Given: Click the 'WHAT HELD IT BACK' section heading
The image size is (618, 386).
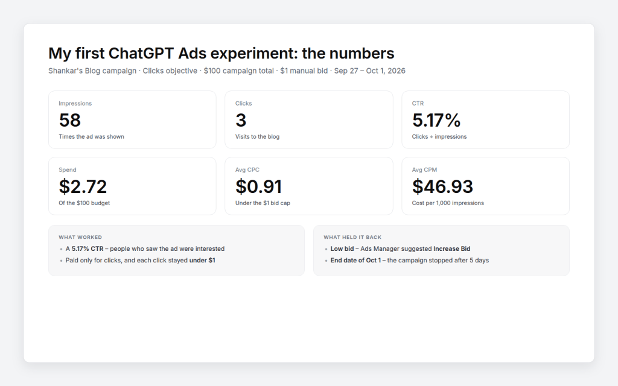Looking at the screenshot, I should 352,237.
